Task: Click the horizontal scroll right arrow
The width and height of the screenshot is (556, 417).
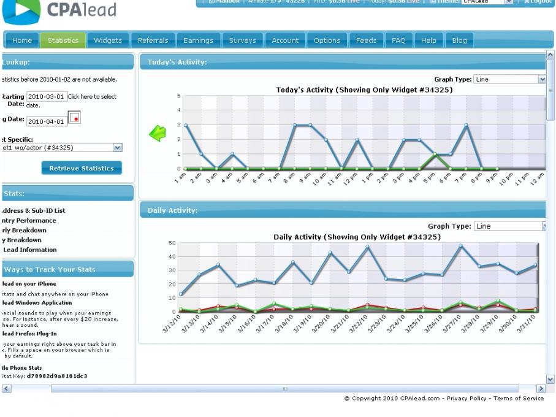Action: point(541,389)
